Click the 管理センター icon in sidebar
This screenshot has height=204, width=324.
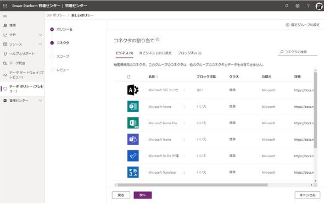tap(5, 100)
